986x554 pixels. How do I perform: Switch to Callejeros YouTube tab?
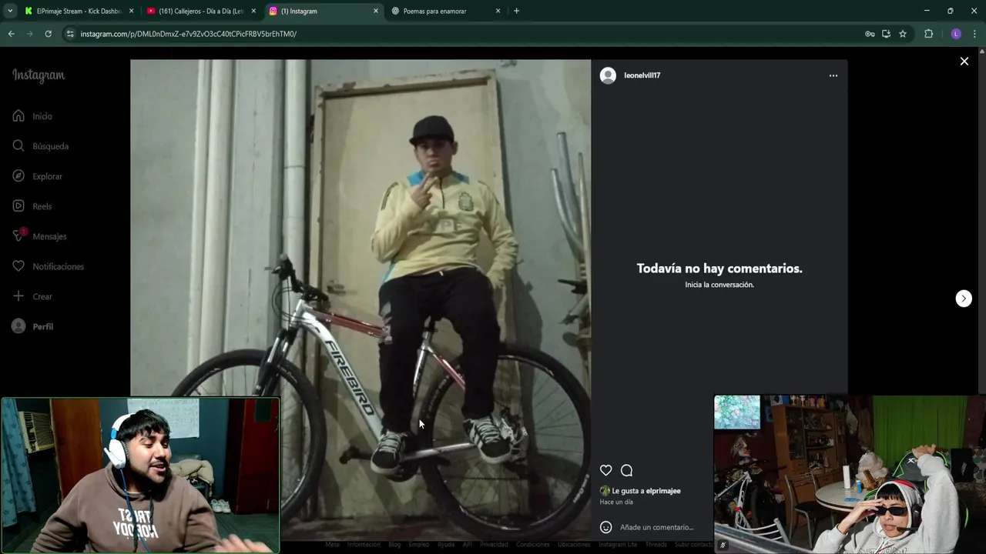tap(201, 11)
